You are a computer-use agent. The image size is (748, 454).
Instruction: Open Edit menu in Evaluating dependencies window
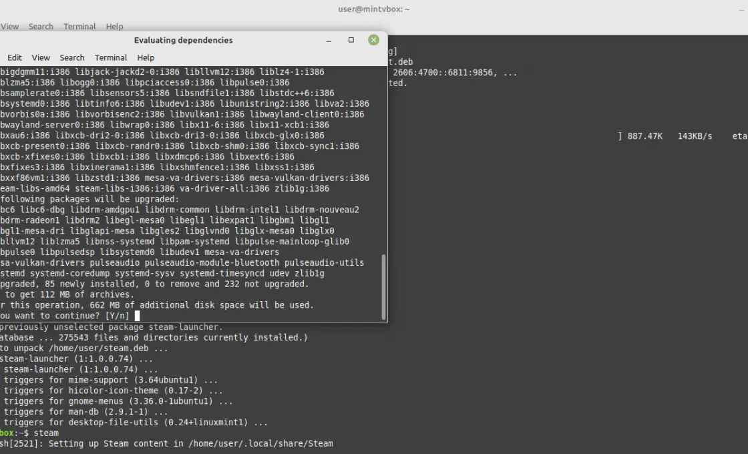(14, 57)
